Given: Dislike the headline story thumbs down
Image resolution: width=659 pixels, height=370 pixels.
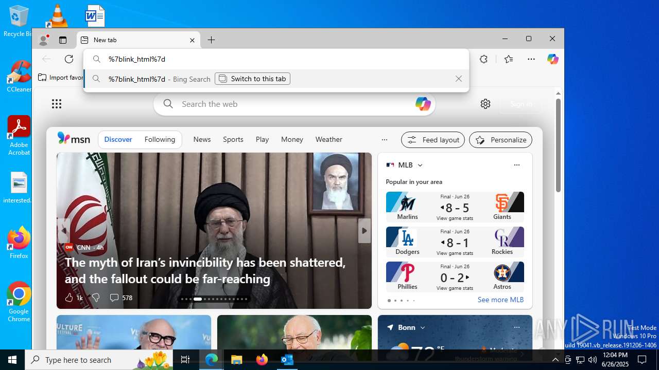Looking at the screenshot, I should coord(95,298).
